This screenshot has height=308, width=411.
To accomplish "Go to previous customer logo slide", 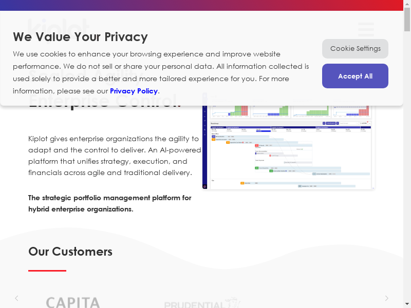I will (x=16, y=298).
